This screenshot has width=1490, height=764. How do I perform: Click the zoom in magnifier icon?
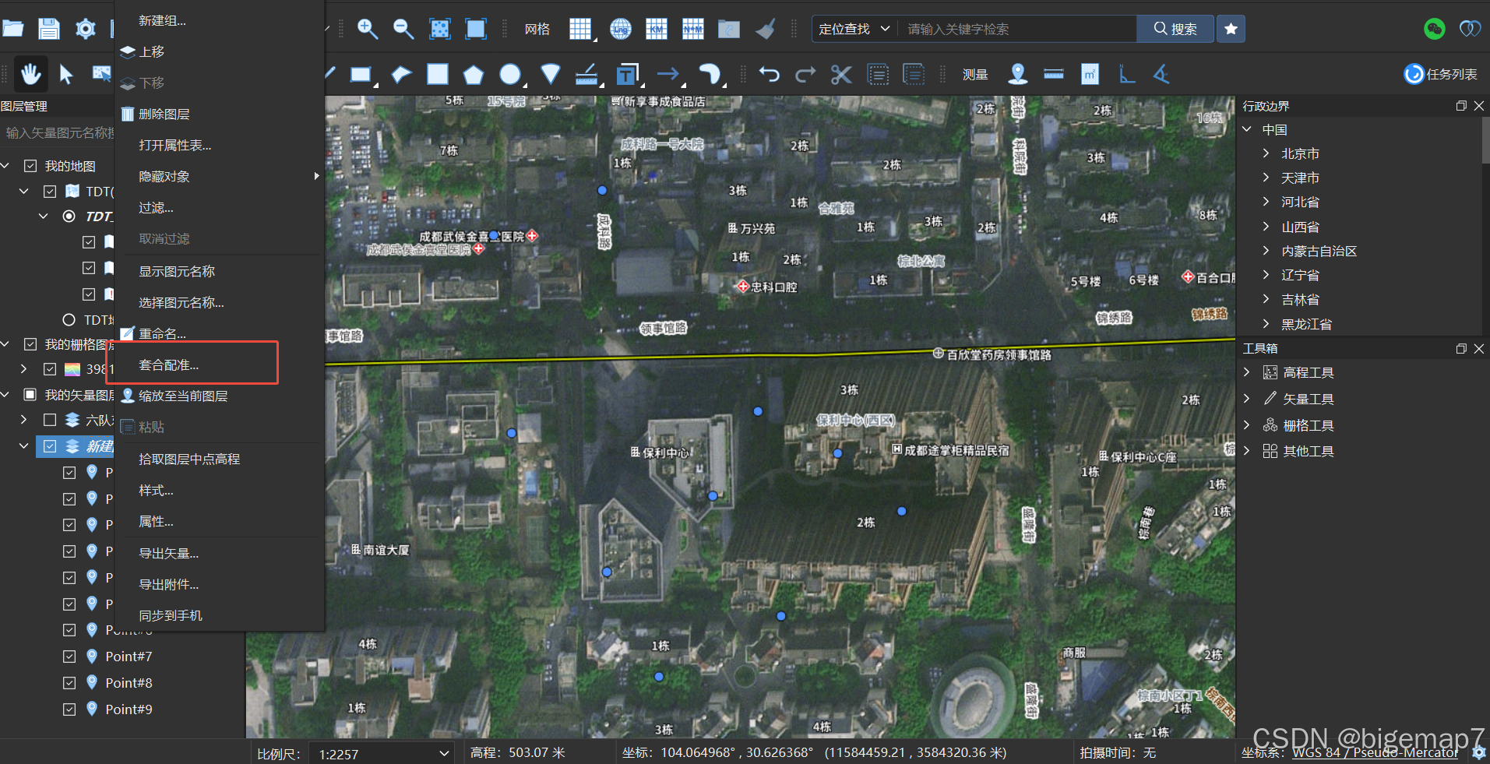pyautogui.click(x=367, y=30)
